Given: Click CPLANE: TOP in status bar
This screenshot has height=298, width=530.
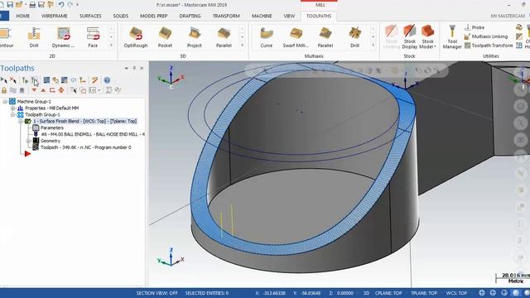Looking at the screenshot, I should click(388, 293).
